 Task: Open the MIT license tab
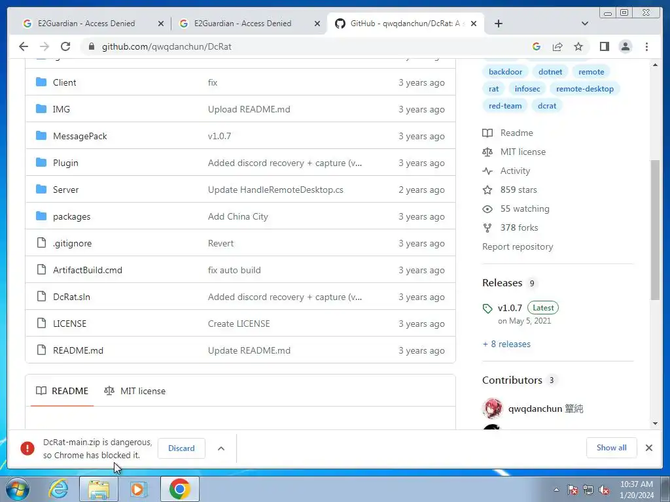(x=135, y=391)
